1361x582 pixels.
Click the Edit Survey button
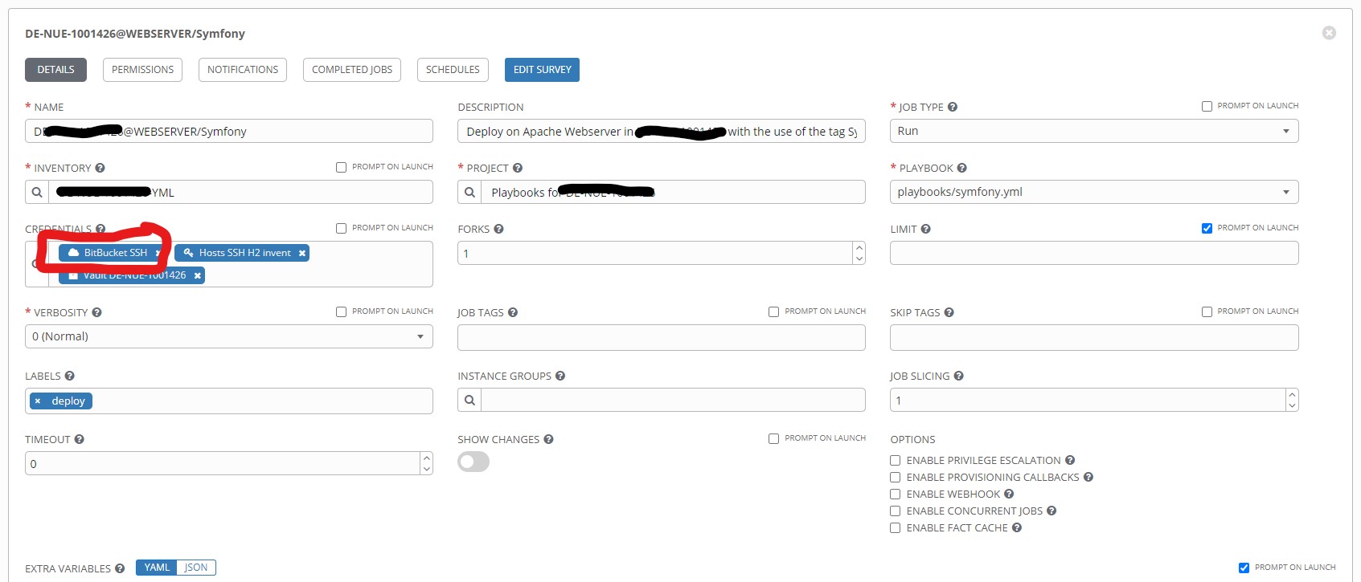542,70
